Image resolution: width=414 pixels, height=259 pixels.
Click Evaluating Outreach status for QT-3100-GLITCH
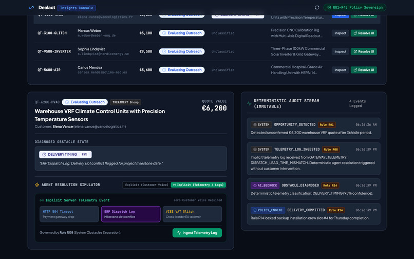click(x=182, y=33)
